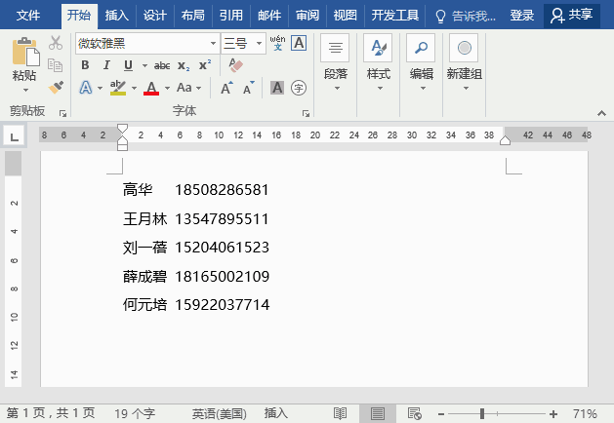Toggle Bold formatting

(85, 65)
